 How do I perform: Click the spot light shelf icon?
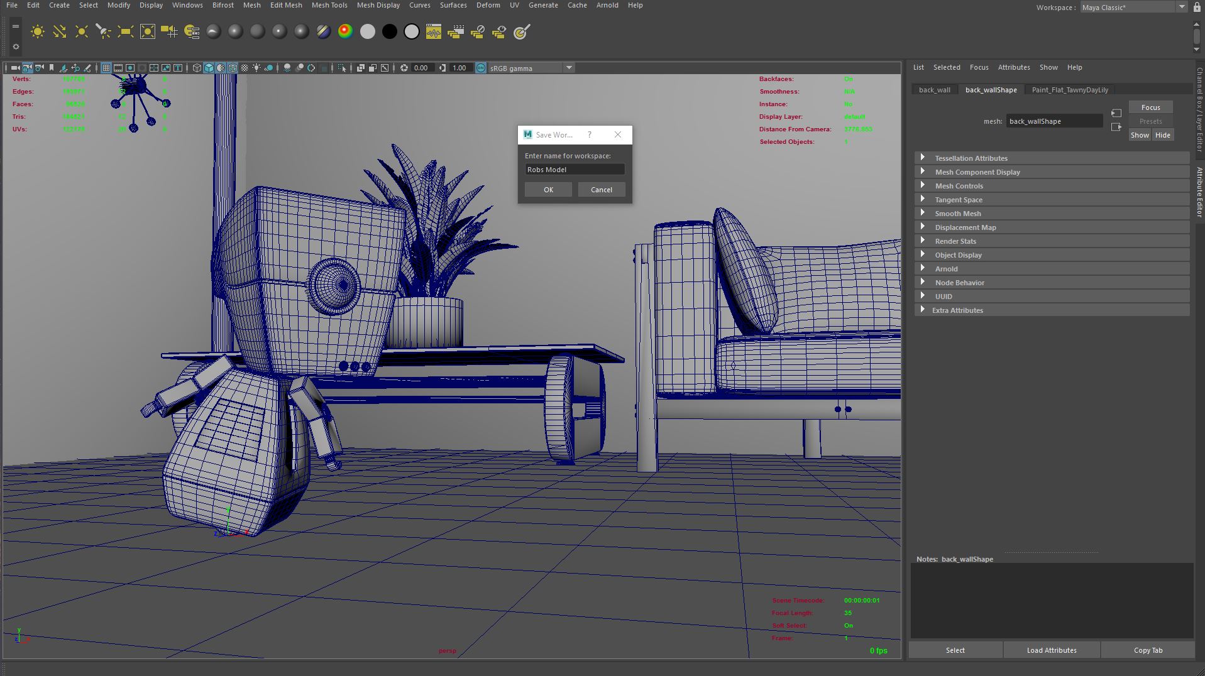[103, 32]
